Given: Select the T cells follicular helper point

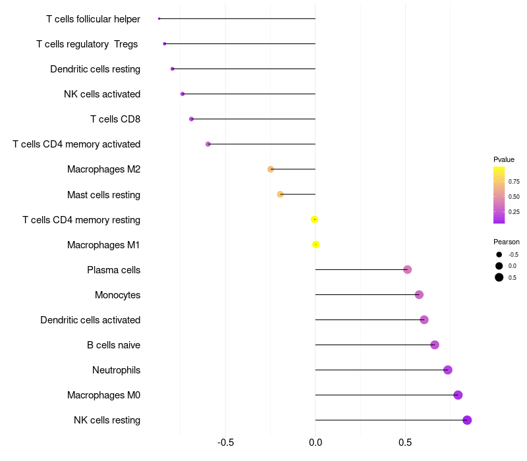Looking at the screenshot, I should tap(159, 19).
